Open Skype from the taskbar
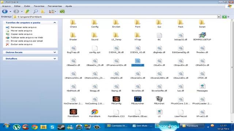This screenshot has height=131, width=234. (52, 127)
